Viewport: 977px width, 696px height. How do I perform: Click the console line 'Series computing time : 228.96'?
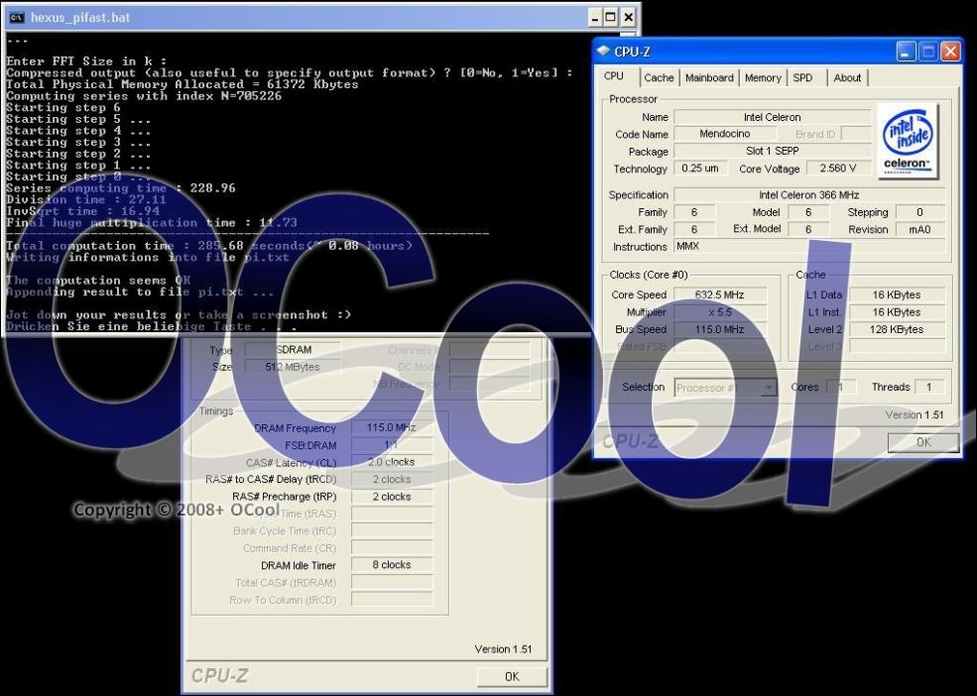pos(121,188)
